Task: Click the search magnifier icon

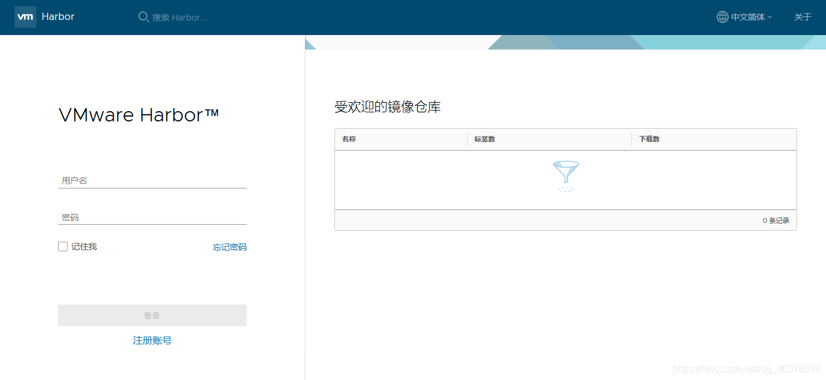Action: (x=144, y=17)
